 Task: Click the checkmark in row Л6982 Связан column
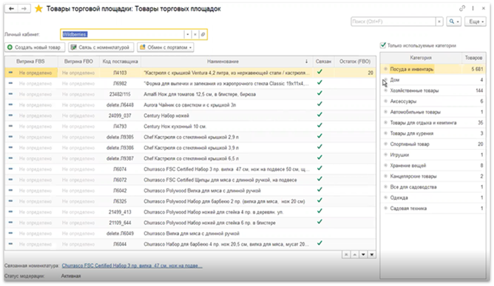pos(320,82)
